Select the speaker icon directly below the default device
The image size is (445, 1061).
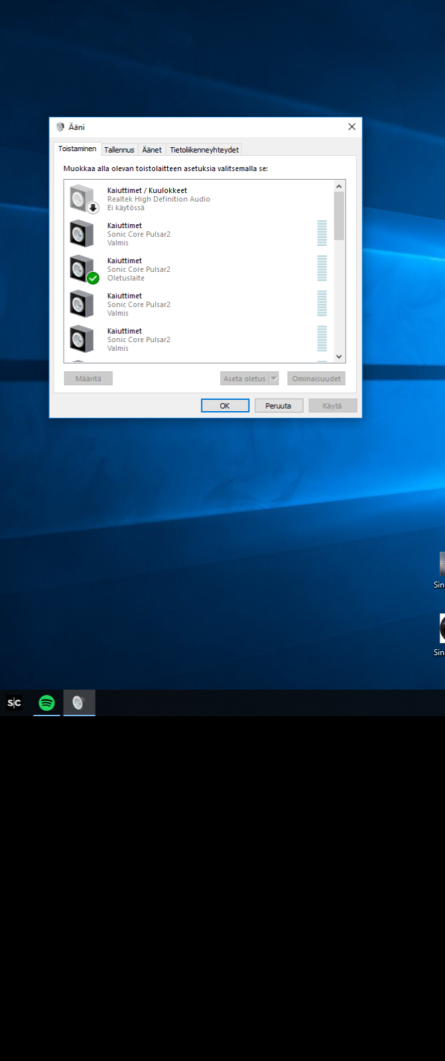click(82, 304)
